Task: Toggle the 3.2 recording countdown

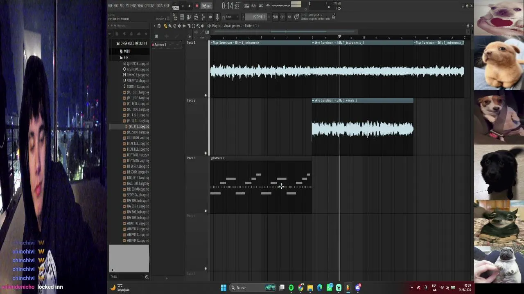Action: pyautogui.click(x=253, y=5)
